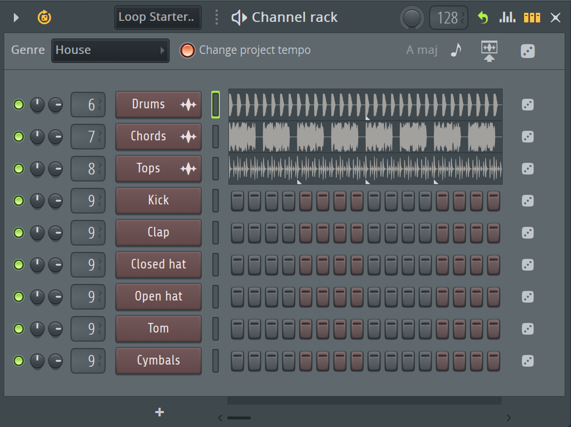
Task: Open the Clap channel button
Action: [x=158, y=232]
